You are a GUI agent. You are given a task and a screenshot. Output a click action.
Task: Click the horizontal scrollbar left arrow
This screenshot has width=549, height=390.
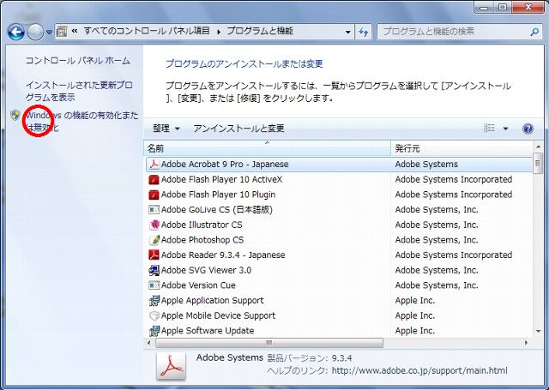[x=149, y=343]
